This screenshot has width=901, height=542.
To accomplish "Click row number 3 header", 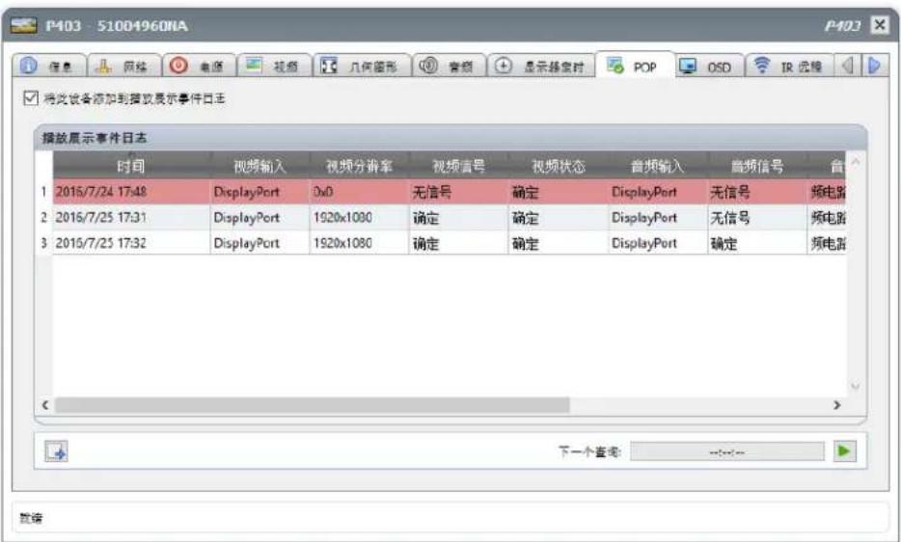I will pos(43,243).
